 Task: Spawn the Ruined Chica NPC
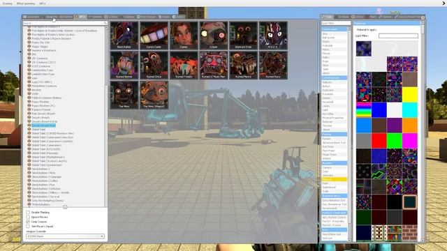[x=154, y=65]
